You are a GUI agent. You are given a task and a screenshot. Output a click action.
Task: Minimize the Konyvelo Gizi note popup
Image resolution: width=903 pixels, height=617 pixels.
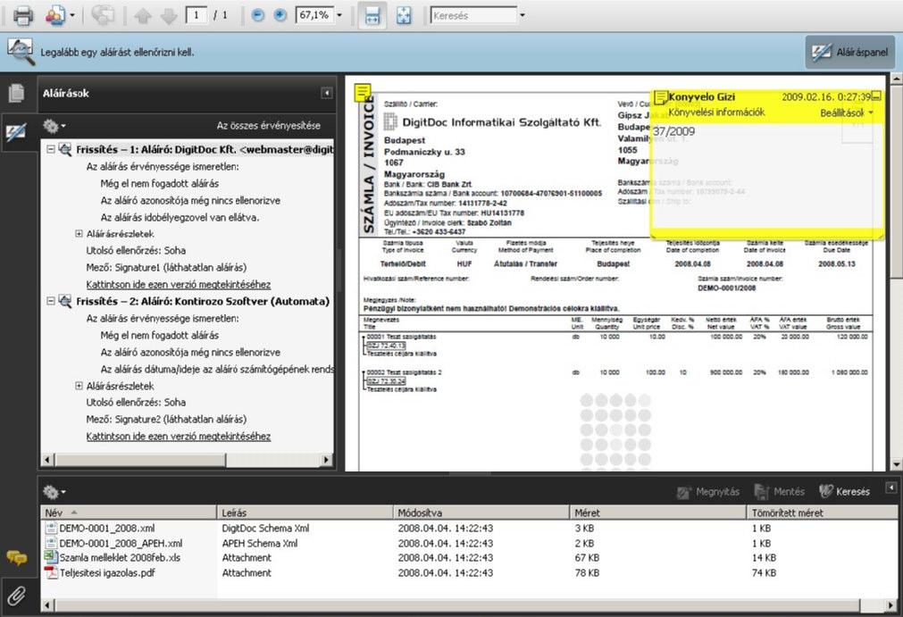coord(876,96)
